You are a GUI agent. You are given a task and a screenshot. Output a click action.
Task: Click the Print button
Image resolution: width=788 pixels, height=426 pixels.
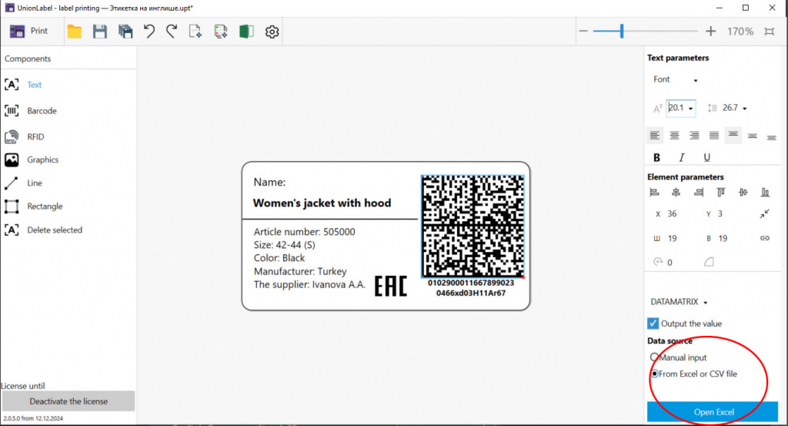tap(28, 31)
